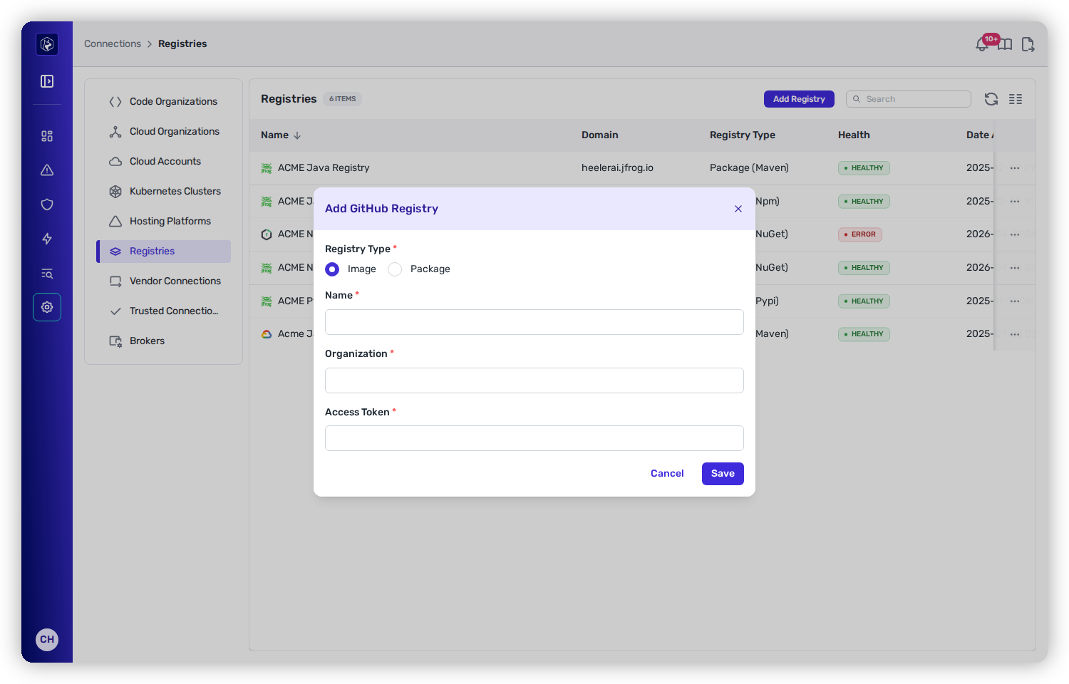Open the settings gear icon in sidebar

(x=47, y=307)
